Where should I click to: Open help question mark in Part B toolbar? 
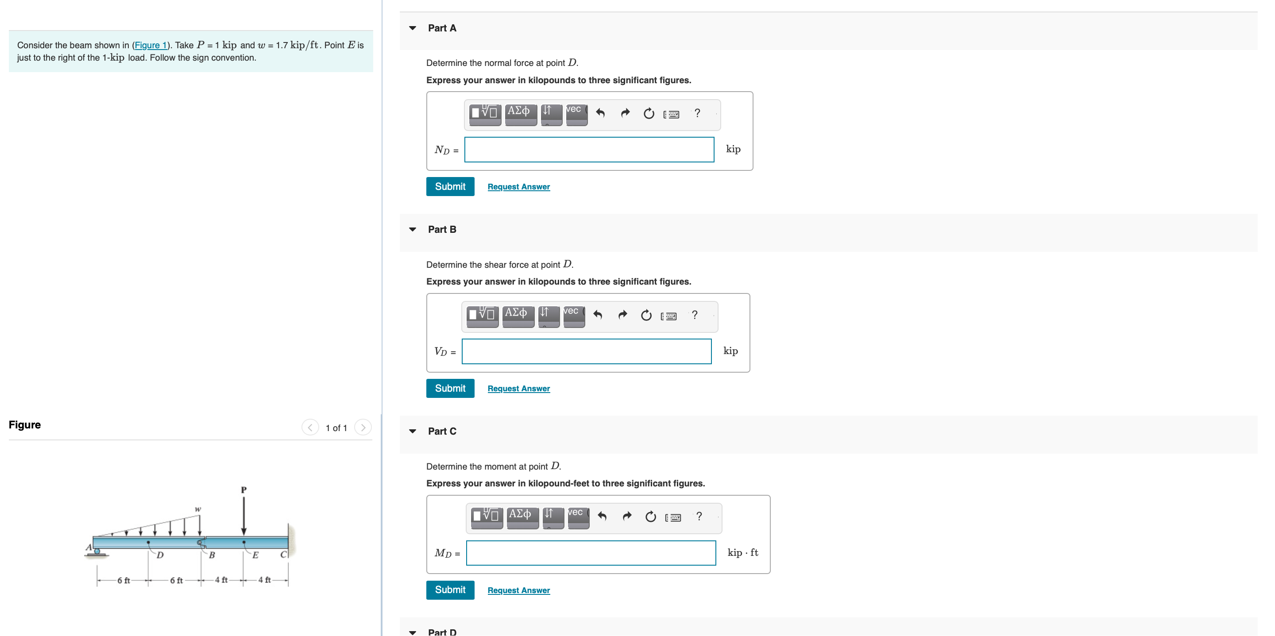tap(695, 315)
